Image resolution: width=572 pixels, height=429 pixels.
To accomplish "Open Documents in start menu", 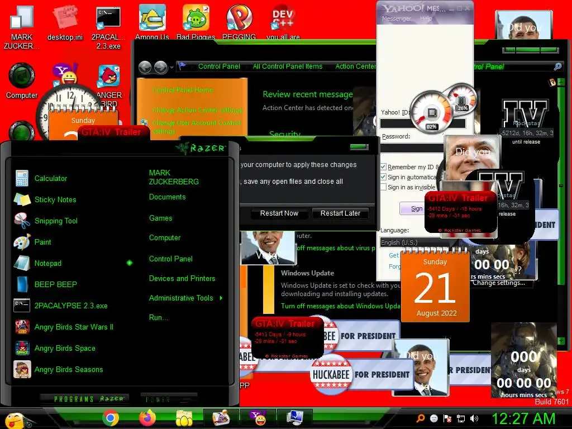I will tap(168, 197).
